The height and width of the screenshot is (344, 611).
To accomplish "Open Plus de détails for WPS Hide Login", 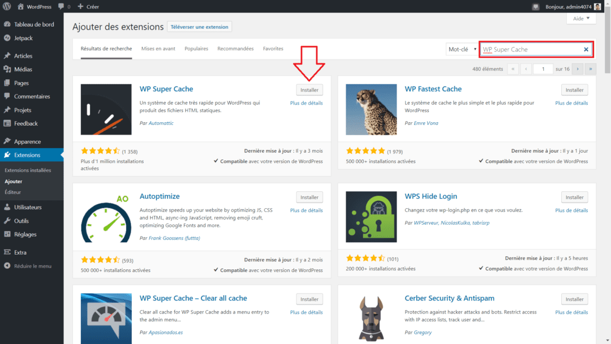I will click(x=571, y=210).
